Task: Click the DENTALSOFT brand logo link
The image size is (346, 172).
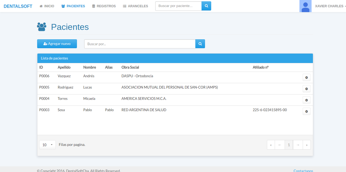Action: 18,6
